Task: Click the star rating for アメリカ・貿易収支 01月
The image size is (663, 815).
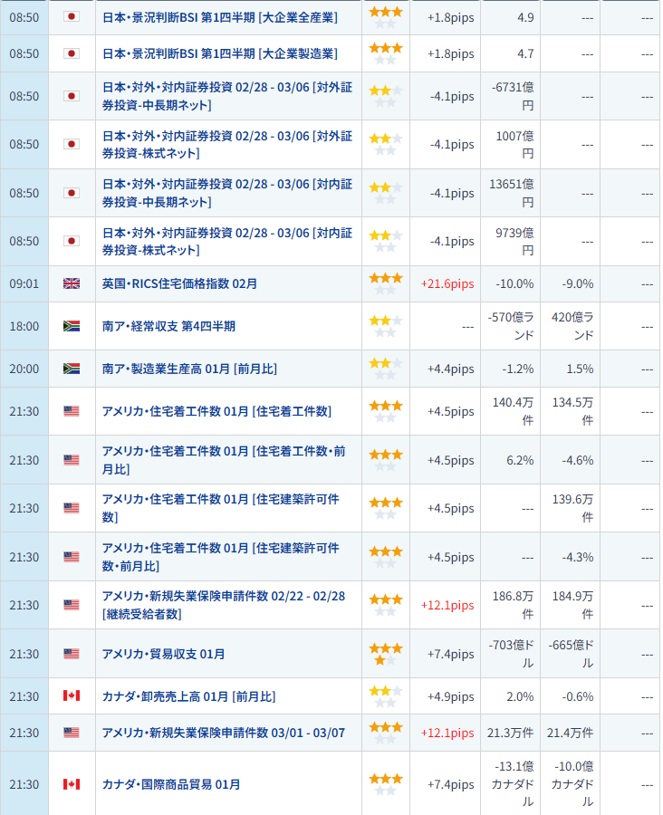Action: (385, 654)
